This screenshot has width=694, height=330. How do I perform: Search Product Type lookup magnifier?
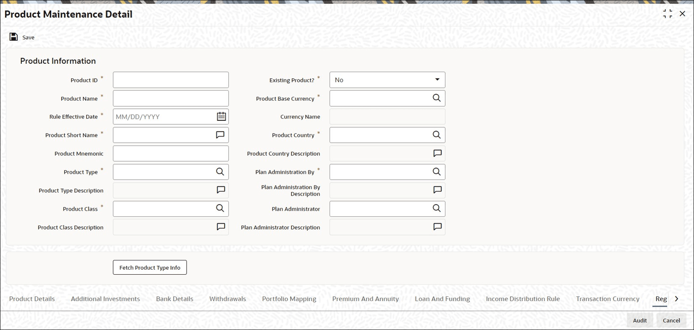point(220,172)
